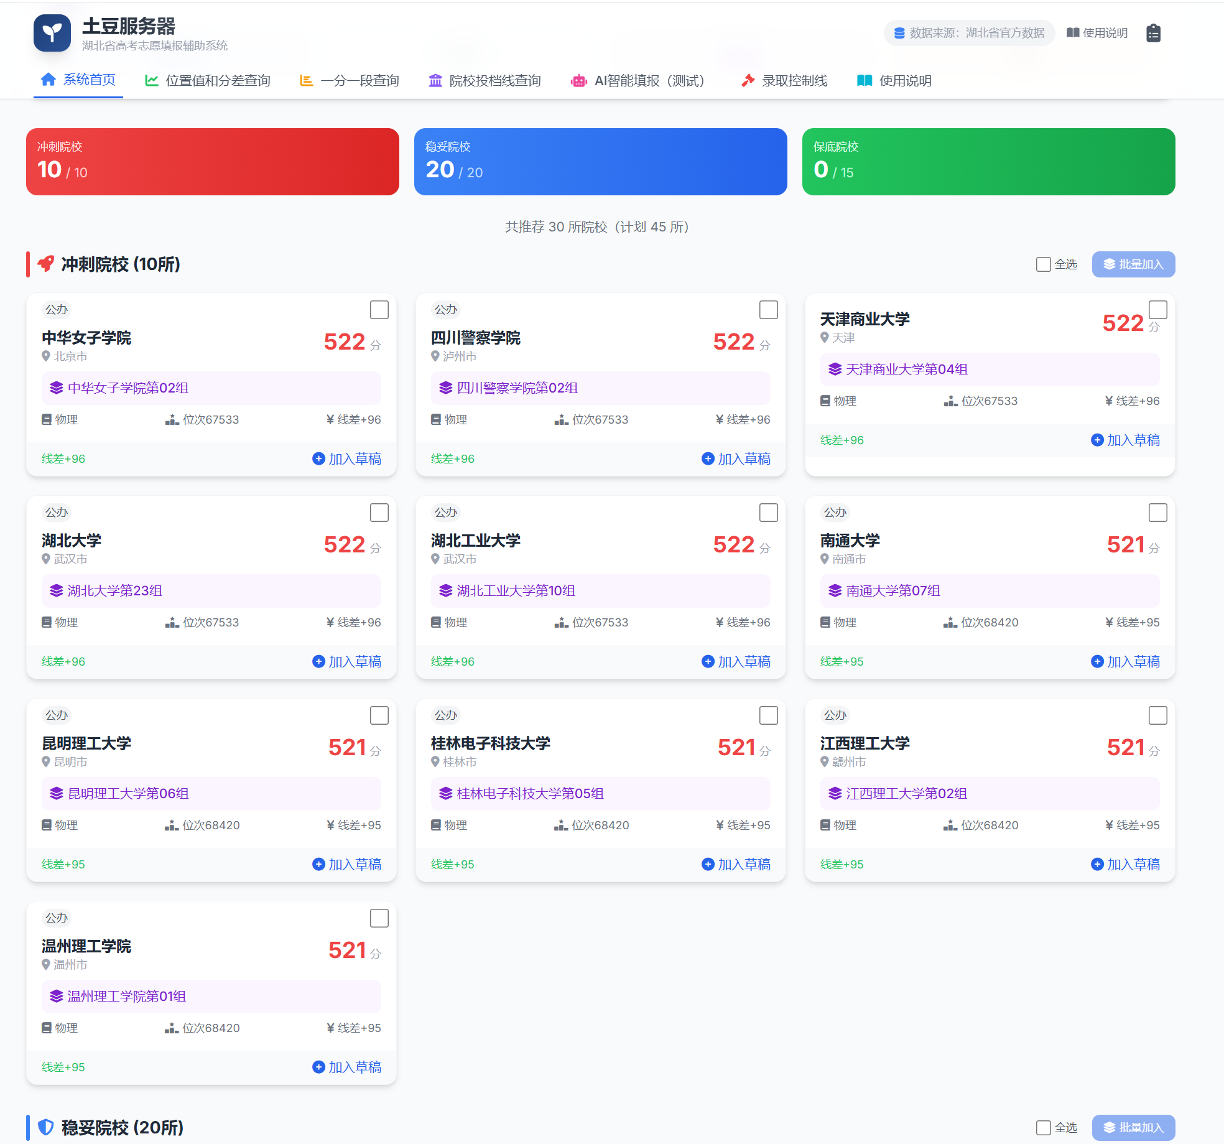Image resolution: width=1224 pixels, height=1144 pixels.
Task: Select the 天津商业大学 card checkbox
Action: coord(1158,310)
